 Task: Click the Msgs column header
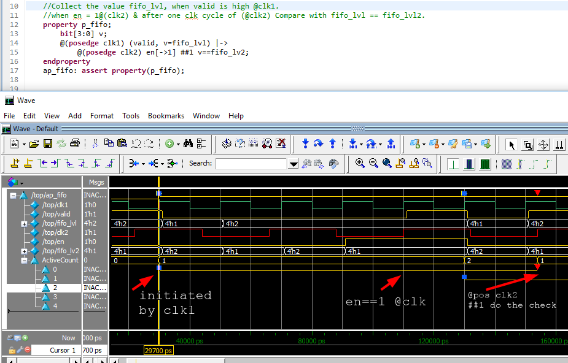tap(96, 182)
